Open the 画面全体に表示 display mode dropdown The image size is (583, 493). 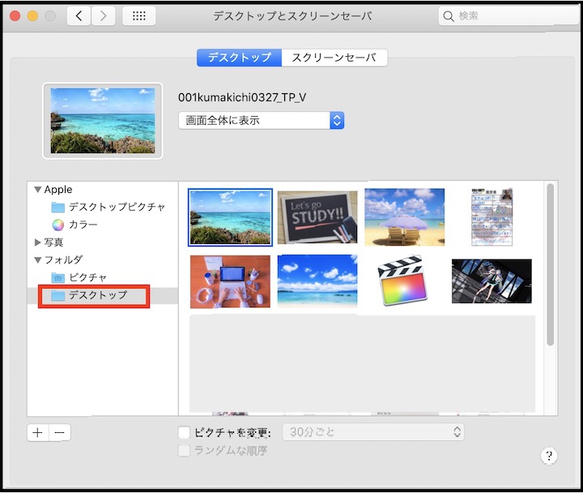(x=261, y=120)
